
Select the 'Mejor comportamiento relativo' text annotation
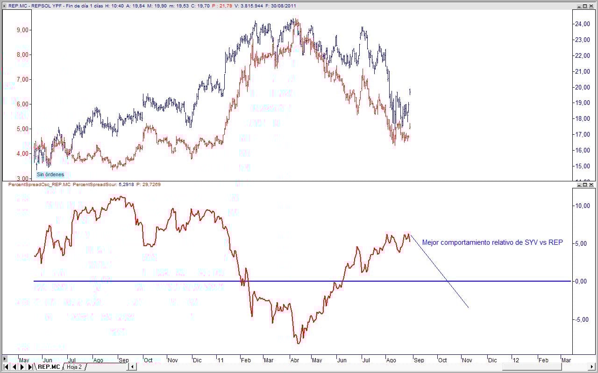[x=492, y=242]
